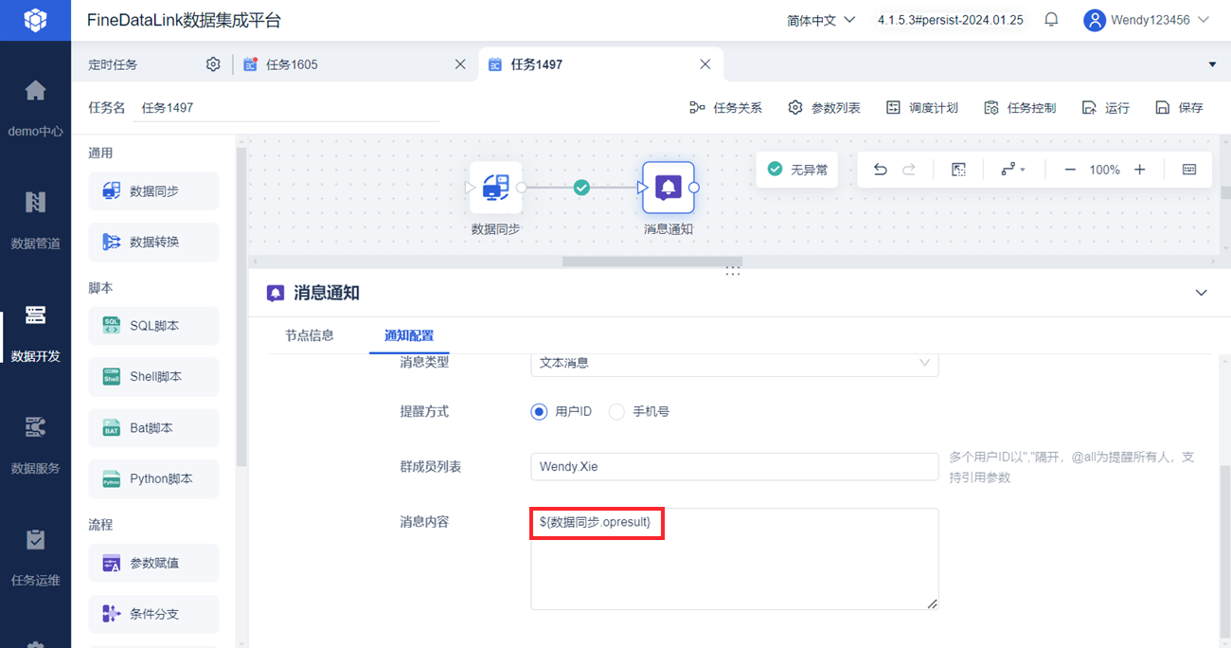The height and width of the screenshot is (648, 1231).
Task: Open 任务运维 in the sidebar
Action: pyautogui.click(x=35, y=558)
